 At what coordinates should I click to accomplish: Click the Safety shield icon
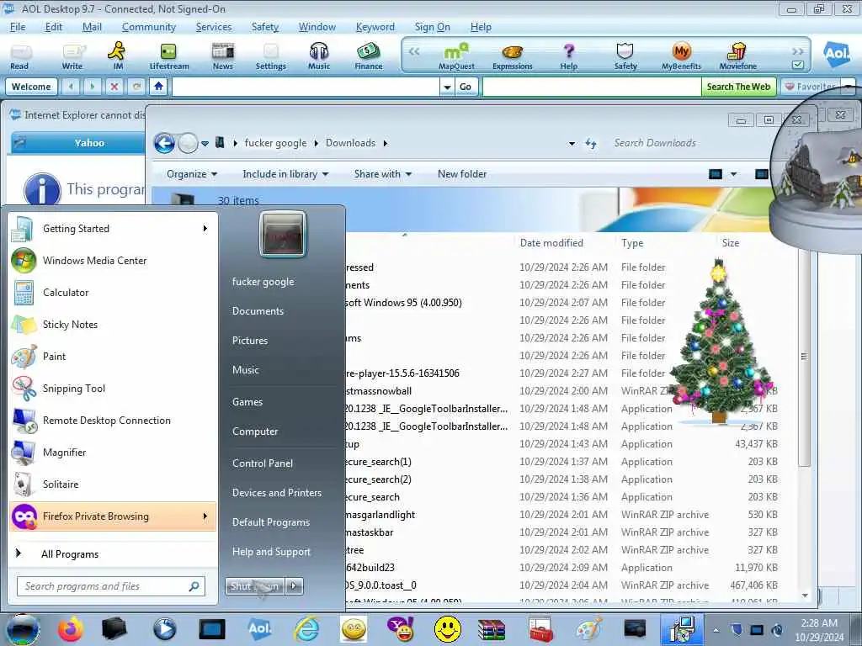pos(625,56)
